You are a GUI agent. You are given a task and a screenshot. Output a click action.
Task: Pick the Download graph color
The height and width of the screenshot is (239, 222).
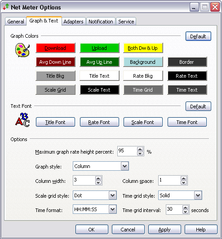coord(55,48)
